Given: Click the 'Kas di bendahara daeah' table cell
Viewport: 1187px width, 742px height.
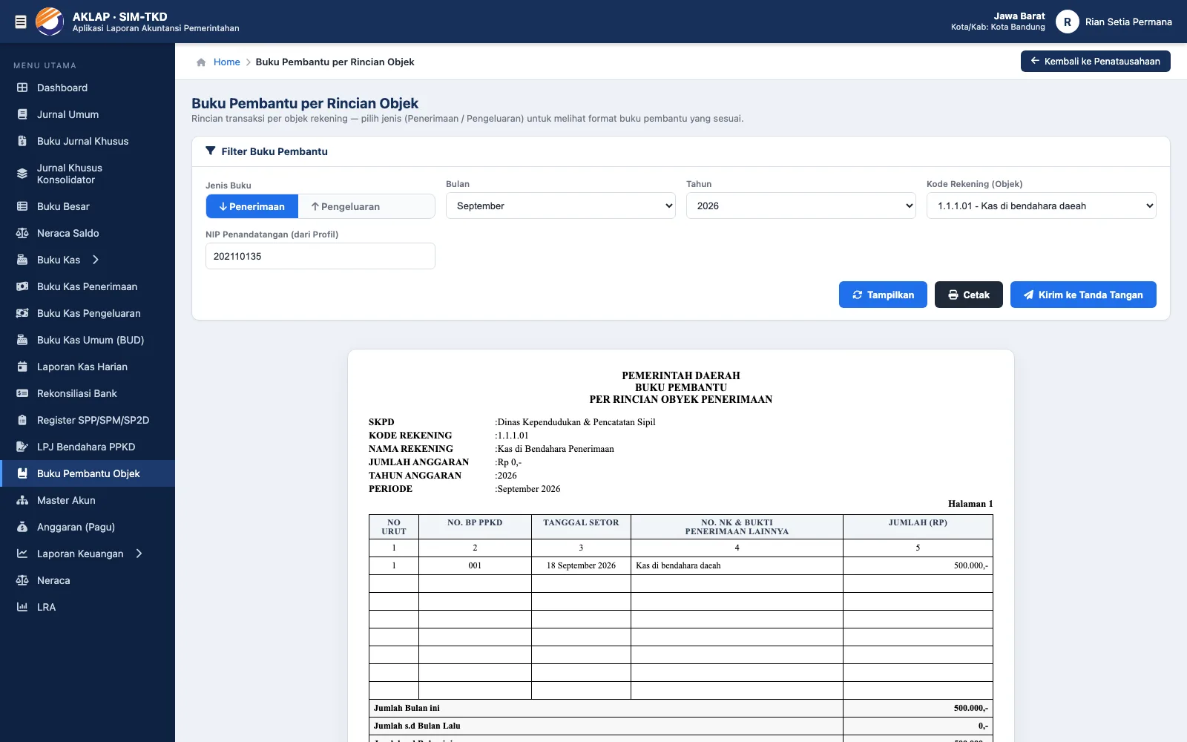Looking at the screenshot, I should [x=737, y=565].
